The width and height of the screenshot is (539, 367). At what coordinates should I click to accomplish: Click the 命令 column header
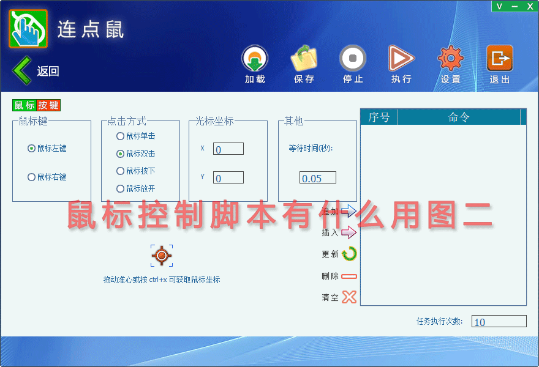pyautogui.click(x=459, y=117)
